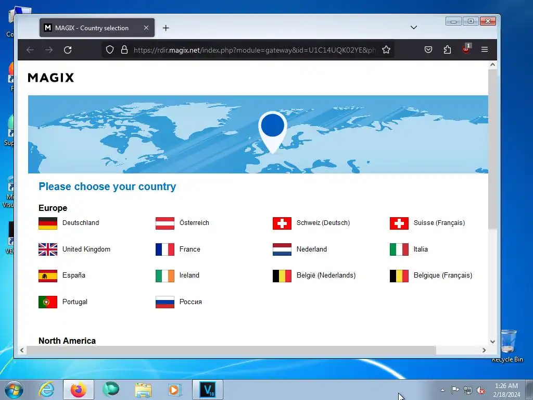Select Россия text link
This screenshot has width=533, height=400.
[x=191, y=302]
